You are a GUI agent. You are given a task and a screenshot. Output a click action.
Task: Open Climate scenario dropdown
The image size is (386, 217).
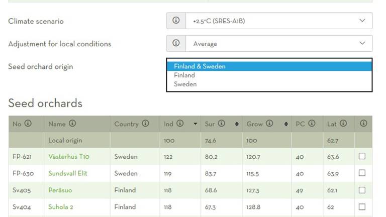point(279,21)
